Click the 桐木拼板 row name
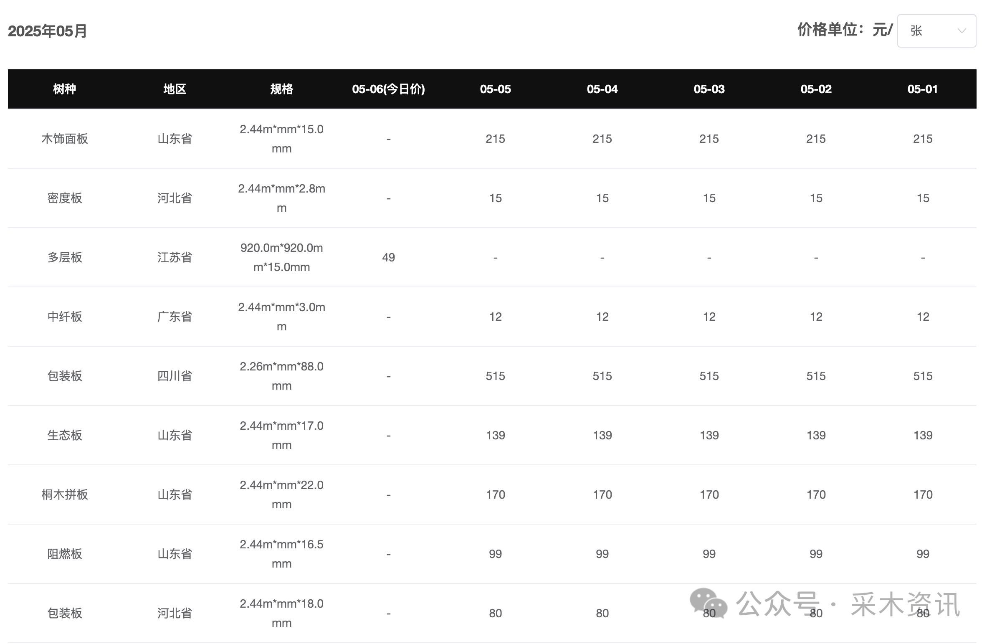 65,494
